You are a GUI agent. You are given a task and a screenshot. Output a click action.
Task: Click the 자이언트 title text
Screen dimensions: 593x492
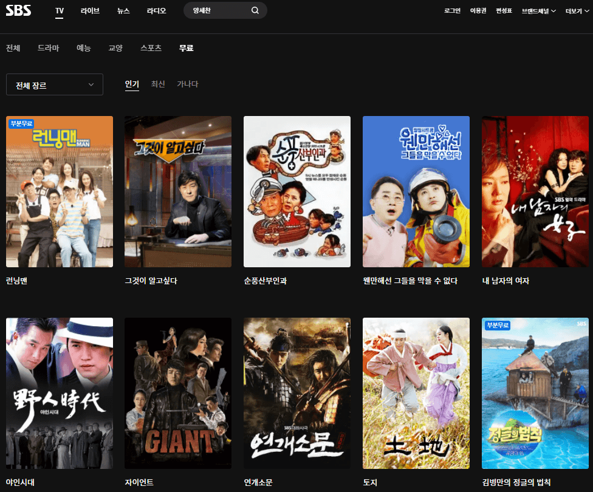139,482
